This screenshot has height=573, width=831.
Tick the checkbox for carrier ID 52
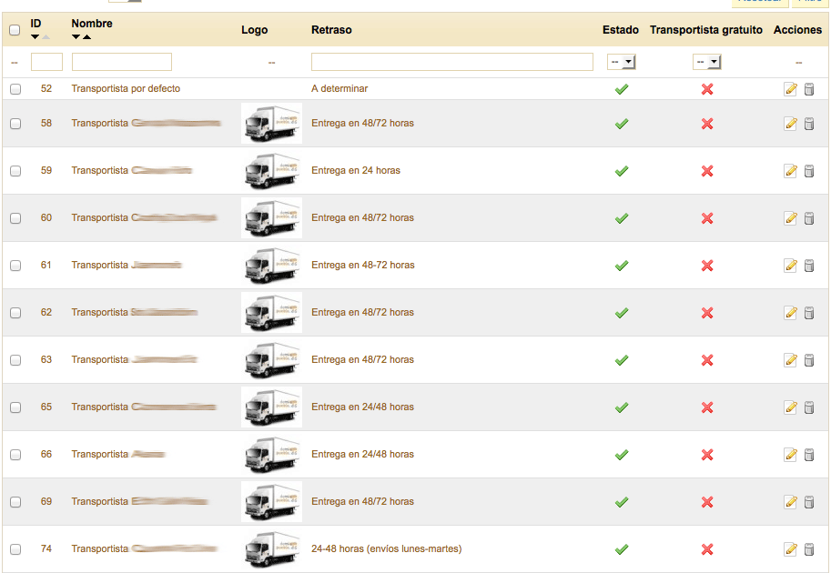pyautogui.click(x=15, y=89)
